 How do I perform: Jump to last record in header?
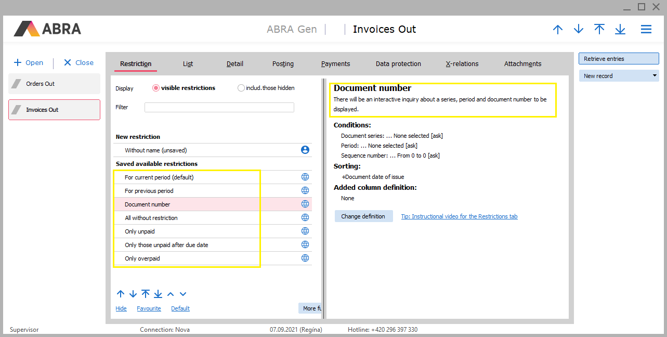tap(620, 30)
